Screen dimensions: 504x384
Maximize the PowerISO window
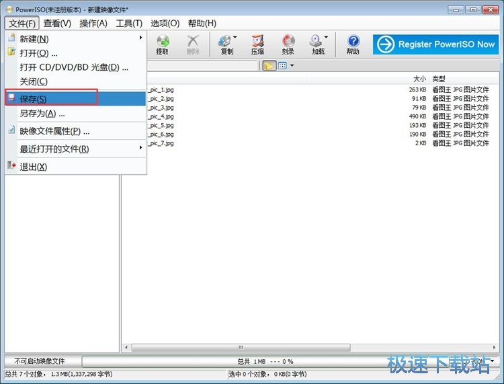[473, 10]
